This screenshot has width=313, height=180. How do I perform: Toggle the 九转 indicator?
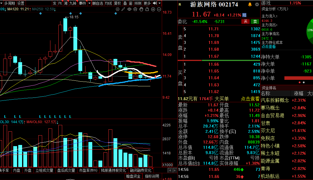[x=73, y=3]
